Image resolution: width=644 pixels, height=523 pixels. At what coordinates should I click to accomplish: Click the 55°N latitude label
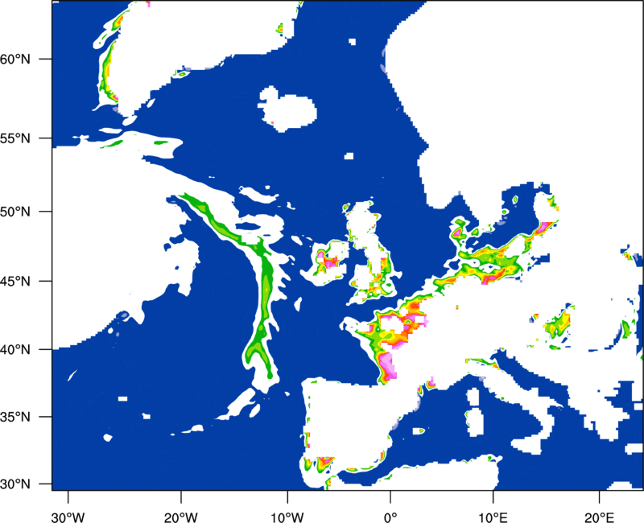15,138
